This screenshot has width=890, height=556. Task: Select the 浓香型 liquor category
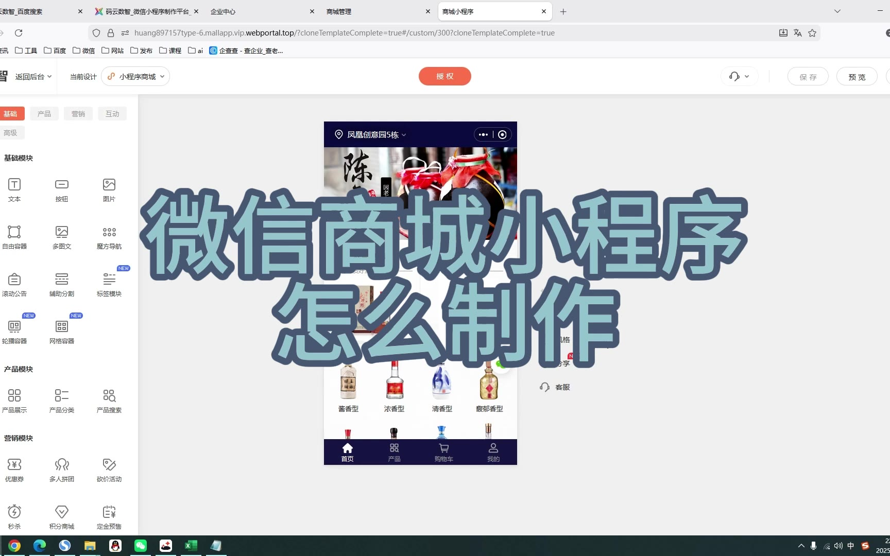pos(394,387)
